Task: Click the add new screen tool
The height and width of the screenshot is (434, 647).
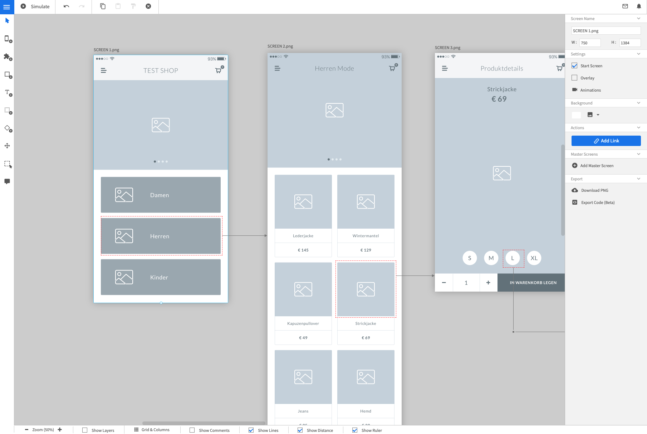Action: tap(7, 39)
